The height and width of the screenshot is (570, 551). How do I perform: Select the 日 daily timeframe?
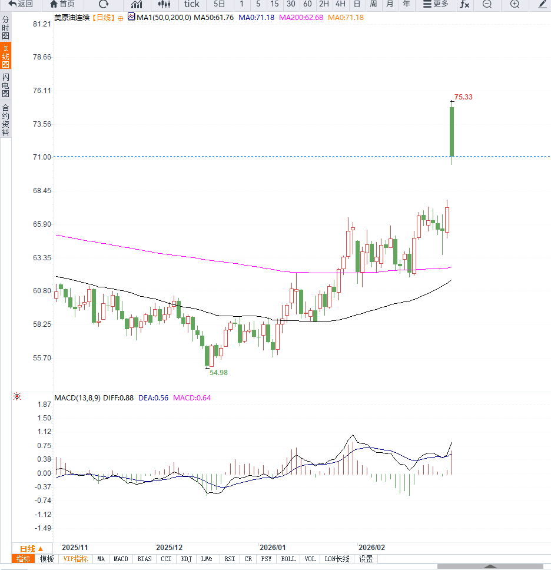357,4
